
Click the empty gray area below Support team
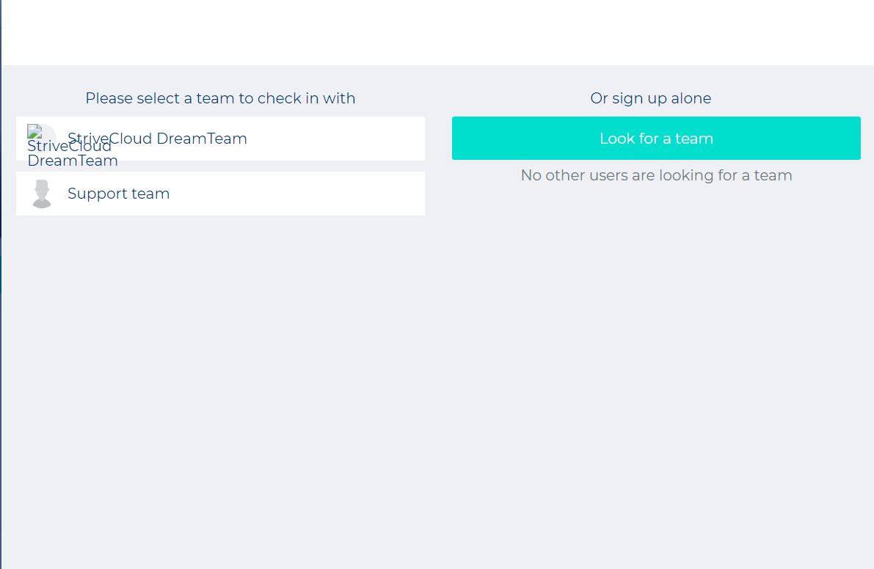[x=220, y=367]
